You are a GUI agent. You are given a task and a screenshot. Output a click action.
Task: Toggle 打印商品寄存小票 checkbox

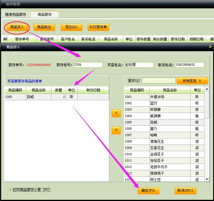coord(11,190)
